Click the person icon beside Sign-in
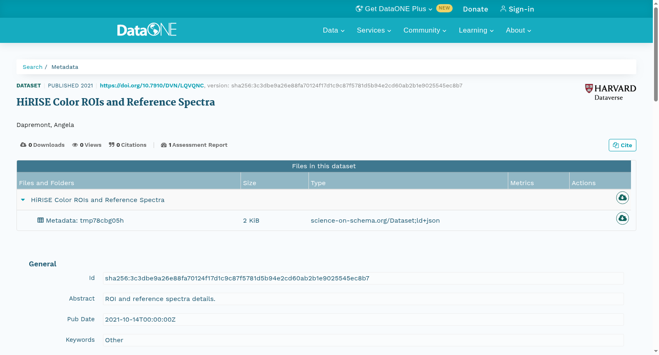 click(503, 9)
